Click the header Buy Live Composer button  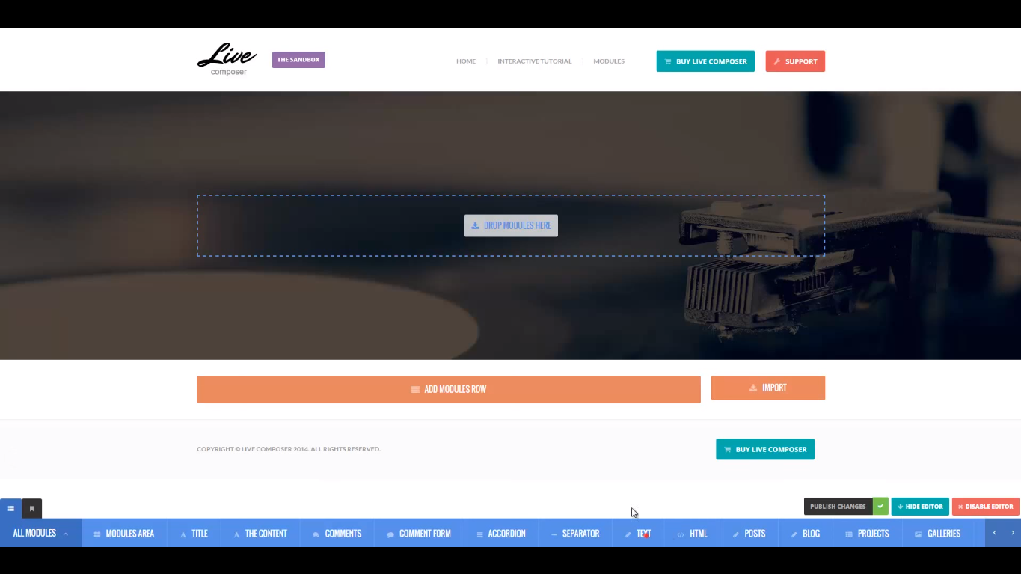705,61
